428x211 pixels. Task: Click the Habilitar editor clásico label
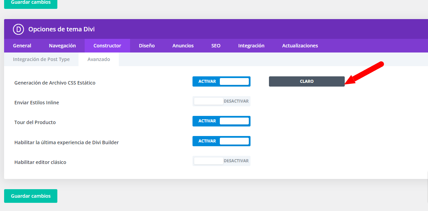tap(40, 162)
